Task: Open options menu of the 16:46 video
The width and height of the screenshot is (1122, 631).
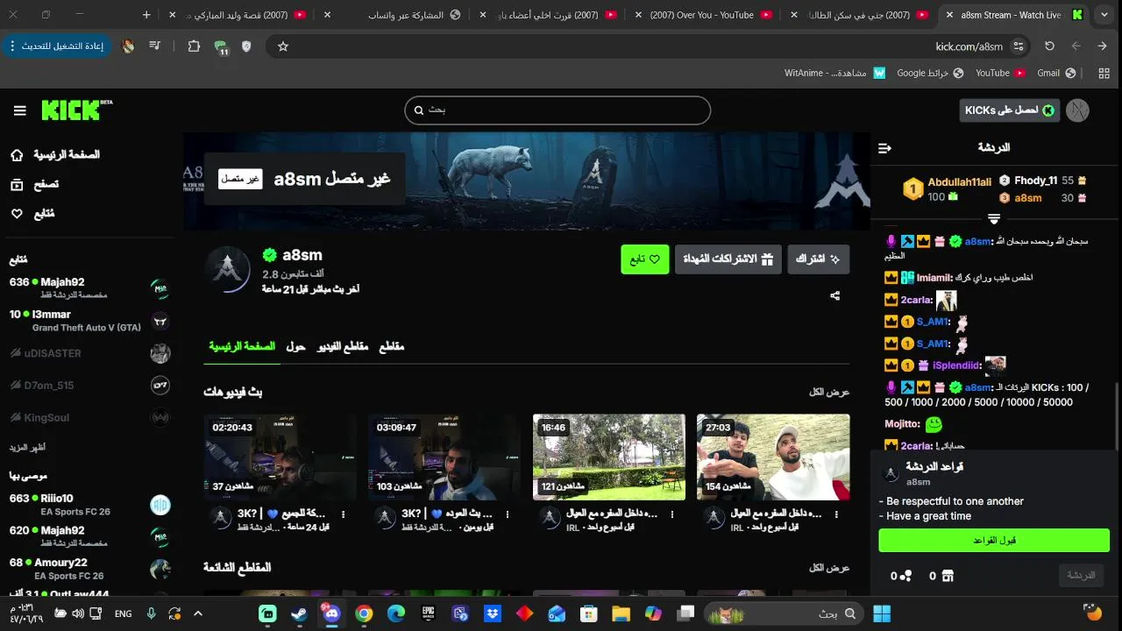Action: pyautogui.click(x=672, y=514)
